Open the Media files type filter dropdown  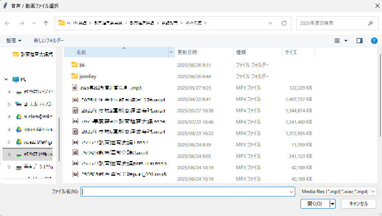point(338,192)
